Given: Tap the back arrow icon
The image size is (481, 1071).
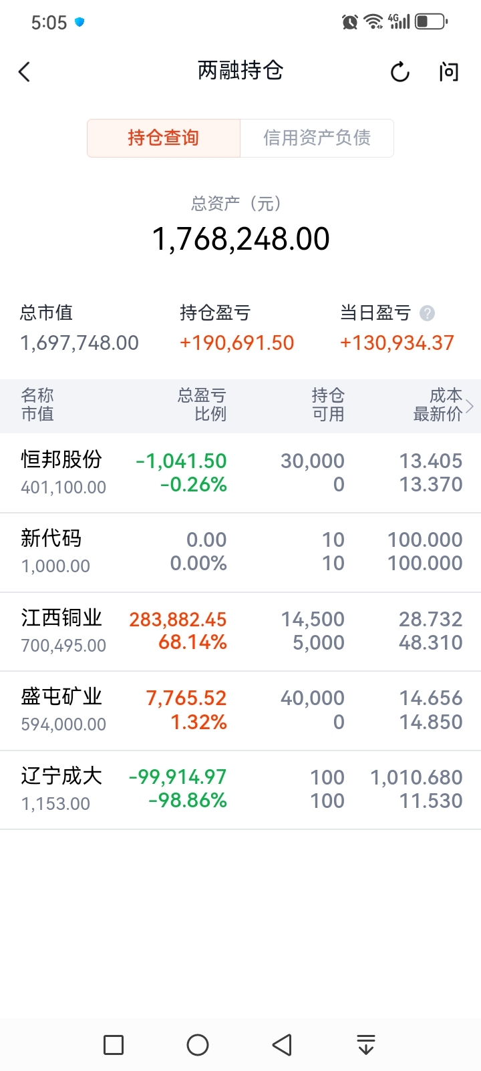Looking at the screenshot, I should pos(25,72).
